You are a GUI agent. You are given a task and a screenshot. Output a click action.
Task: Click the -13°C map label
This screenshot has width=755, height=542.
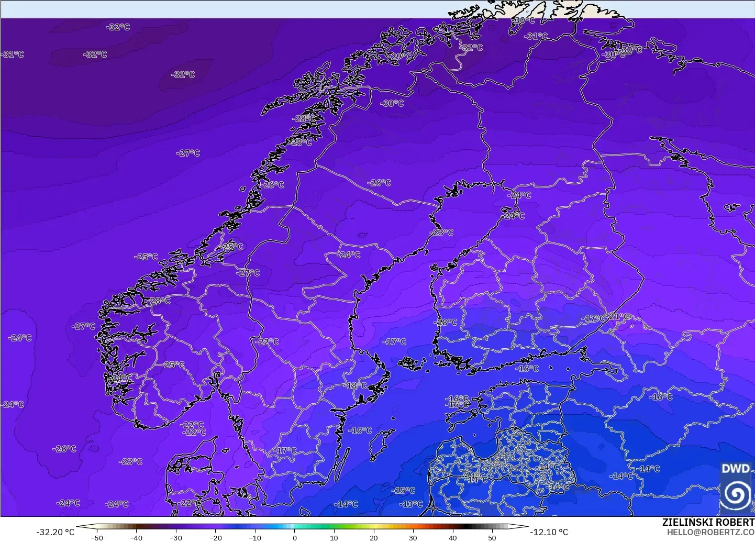coord(411,504)
